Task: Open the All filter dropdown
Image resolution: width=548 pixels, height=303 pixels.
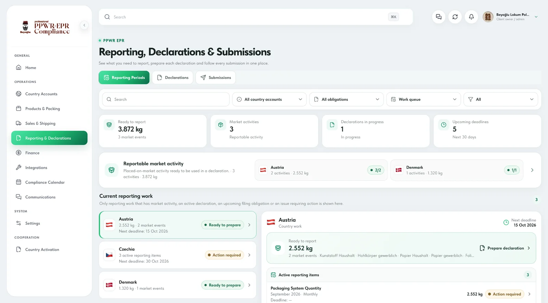Action: (500, 99)
